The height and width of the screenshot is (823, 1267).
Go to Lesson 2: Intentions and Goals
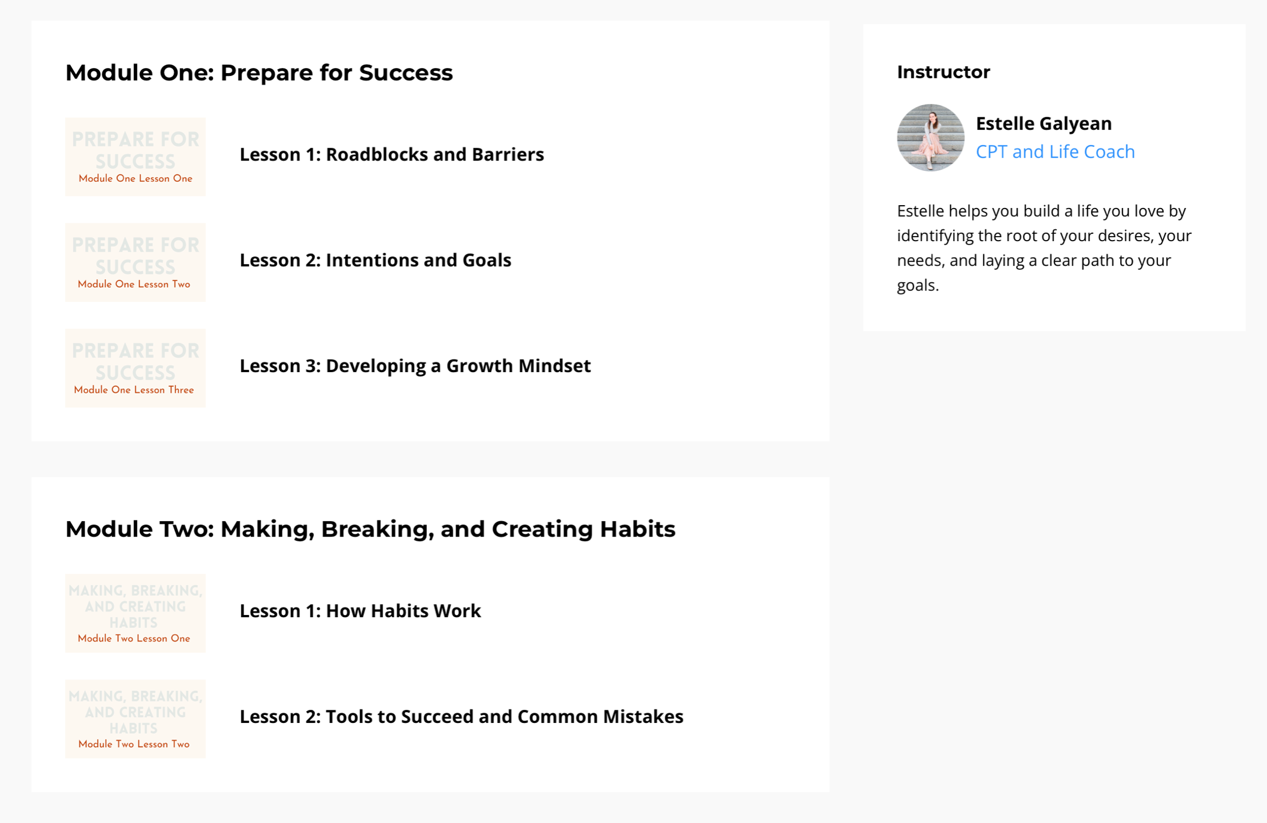point(375,260)
